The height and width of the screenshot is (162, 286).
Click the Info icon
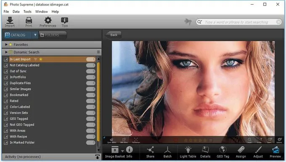tap(129, 149)
